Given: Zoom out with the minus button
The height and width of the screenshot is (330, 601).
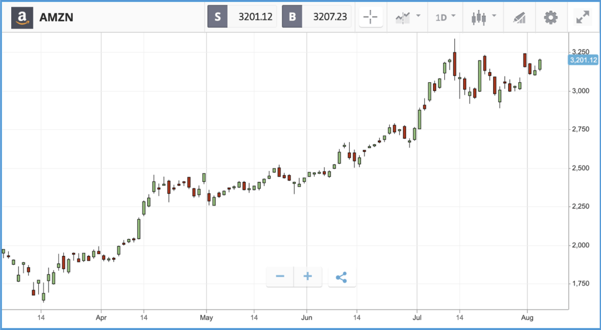Looking at the screenshot, I should point(280,277).
